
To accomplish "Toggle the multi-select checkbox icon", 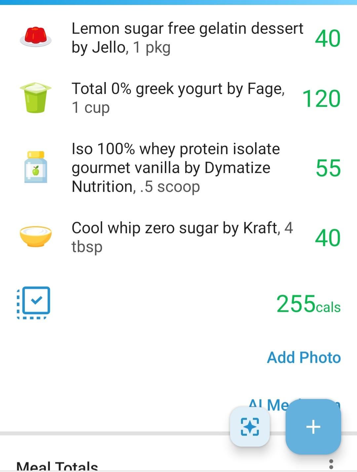I will (34, 302).
